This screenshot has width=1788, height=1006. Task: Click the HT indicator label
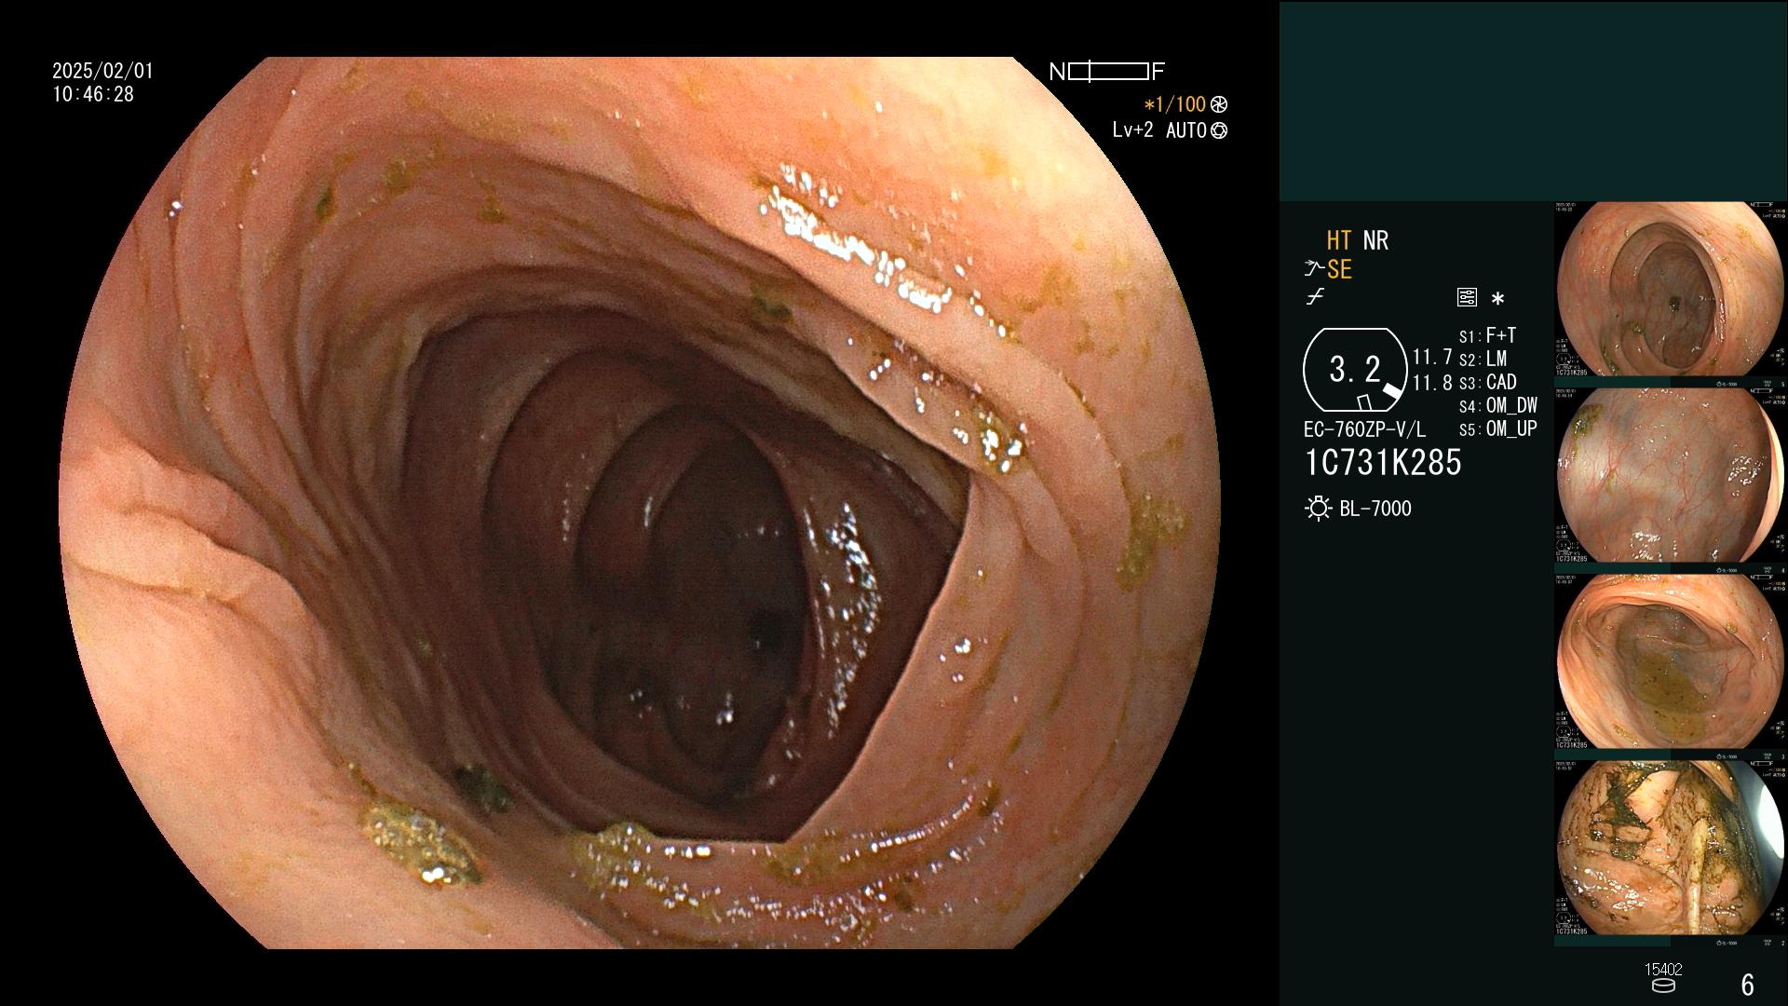tap(1338, 240)
